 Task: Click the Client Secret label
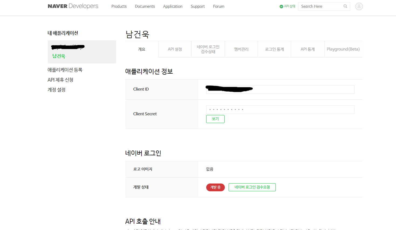[145, 114]
